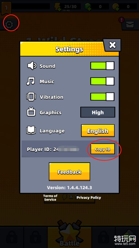This screenshot has height=248, width=139.
Task: Toggle the Music switch off
Action: (x=102, y=81)
